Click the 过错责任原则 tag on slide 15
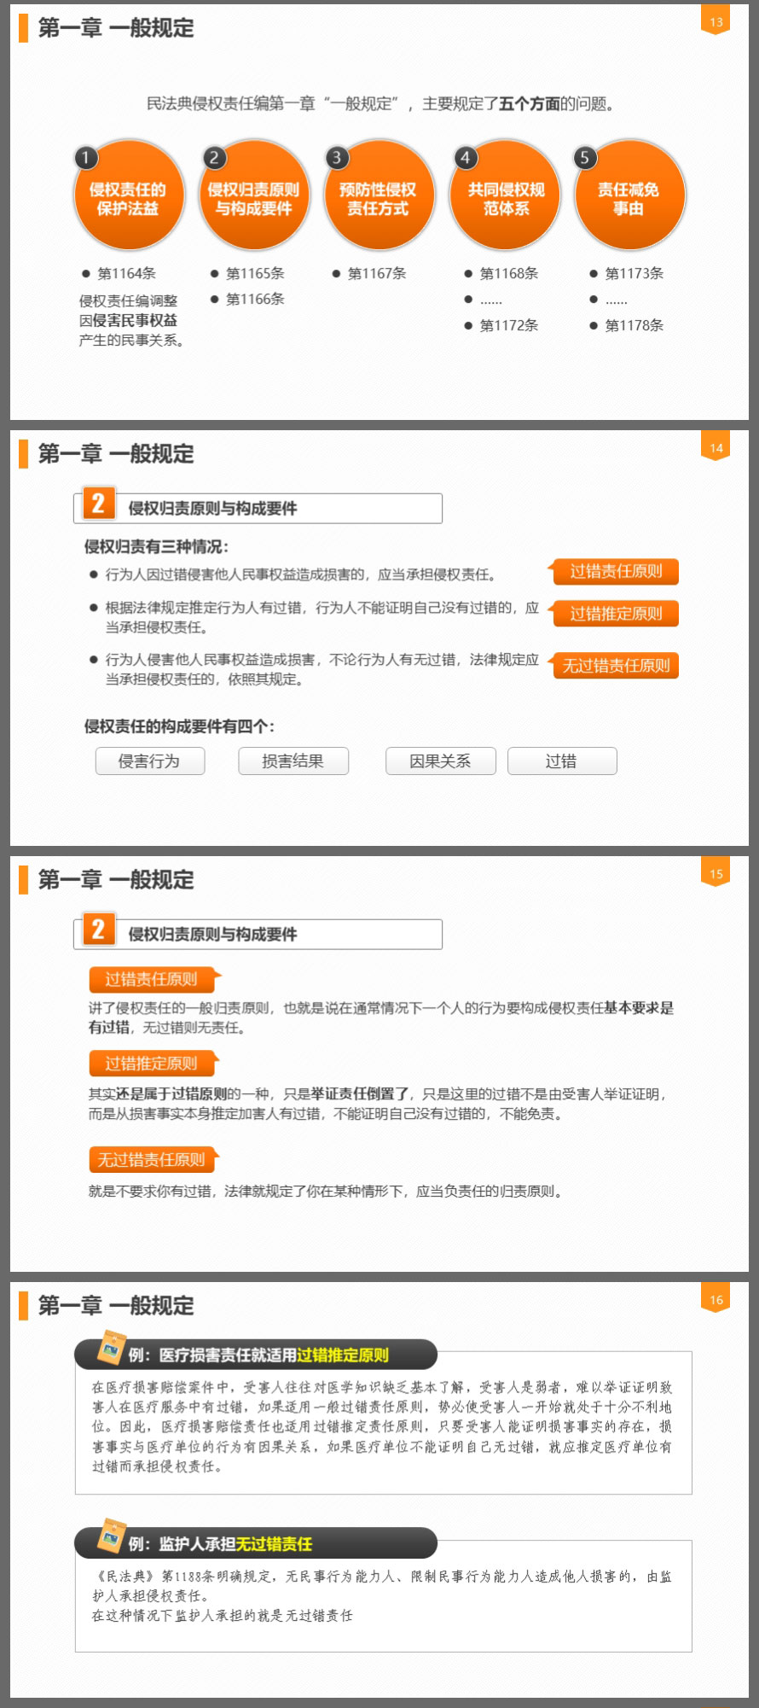The width and height of the screenshot is (759, 1708). click(154, 980)
